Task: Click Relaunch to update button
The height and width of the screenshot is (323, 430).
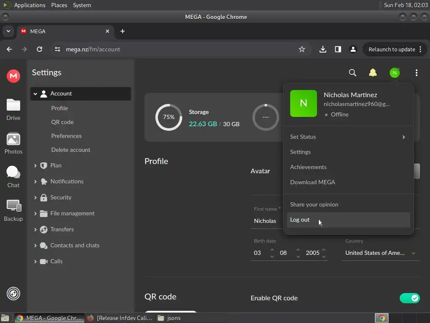Action: [391, 50]
